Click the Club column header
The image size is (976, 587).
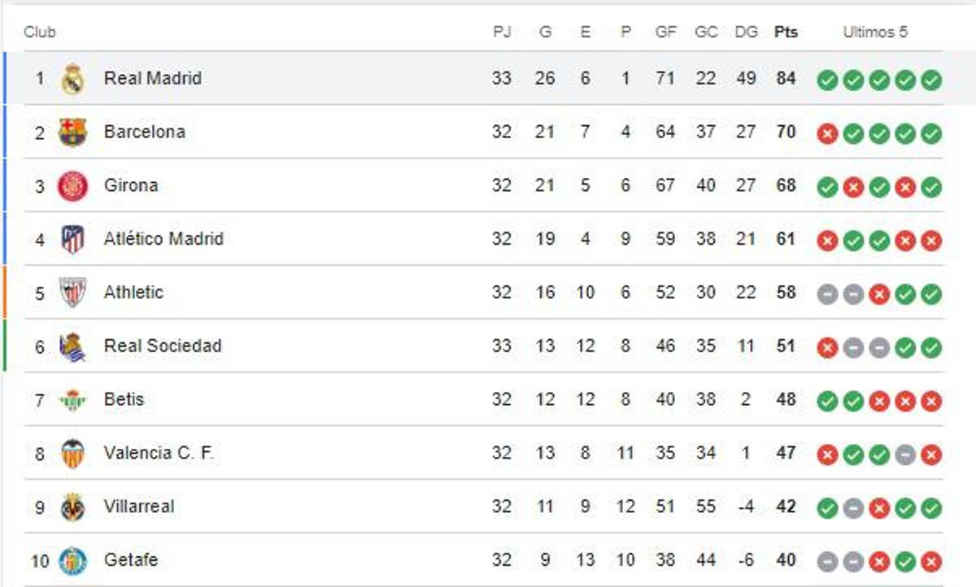point(41,33)
